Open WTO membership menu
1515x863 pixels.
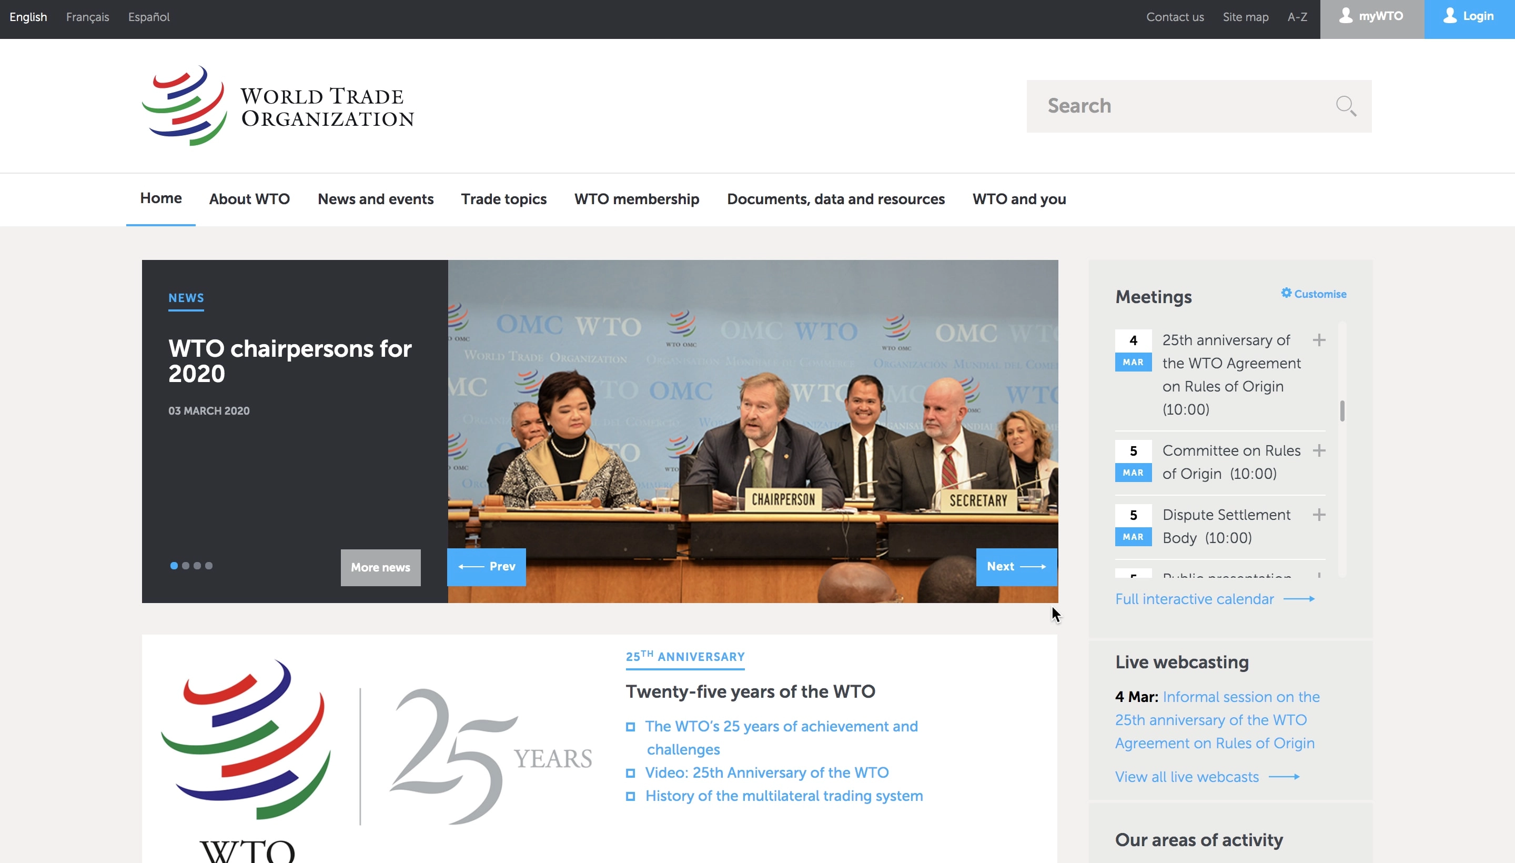[x=637, y=199]
